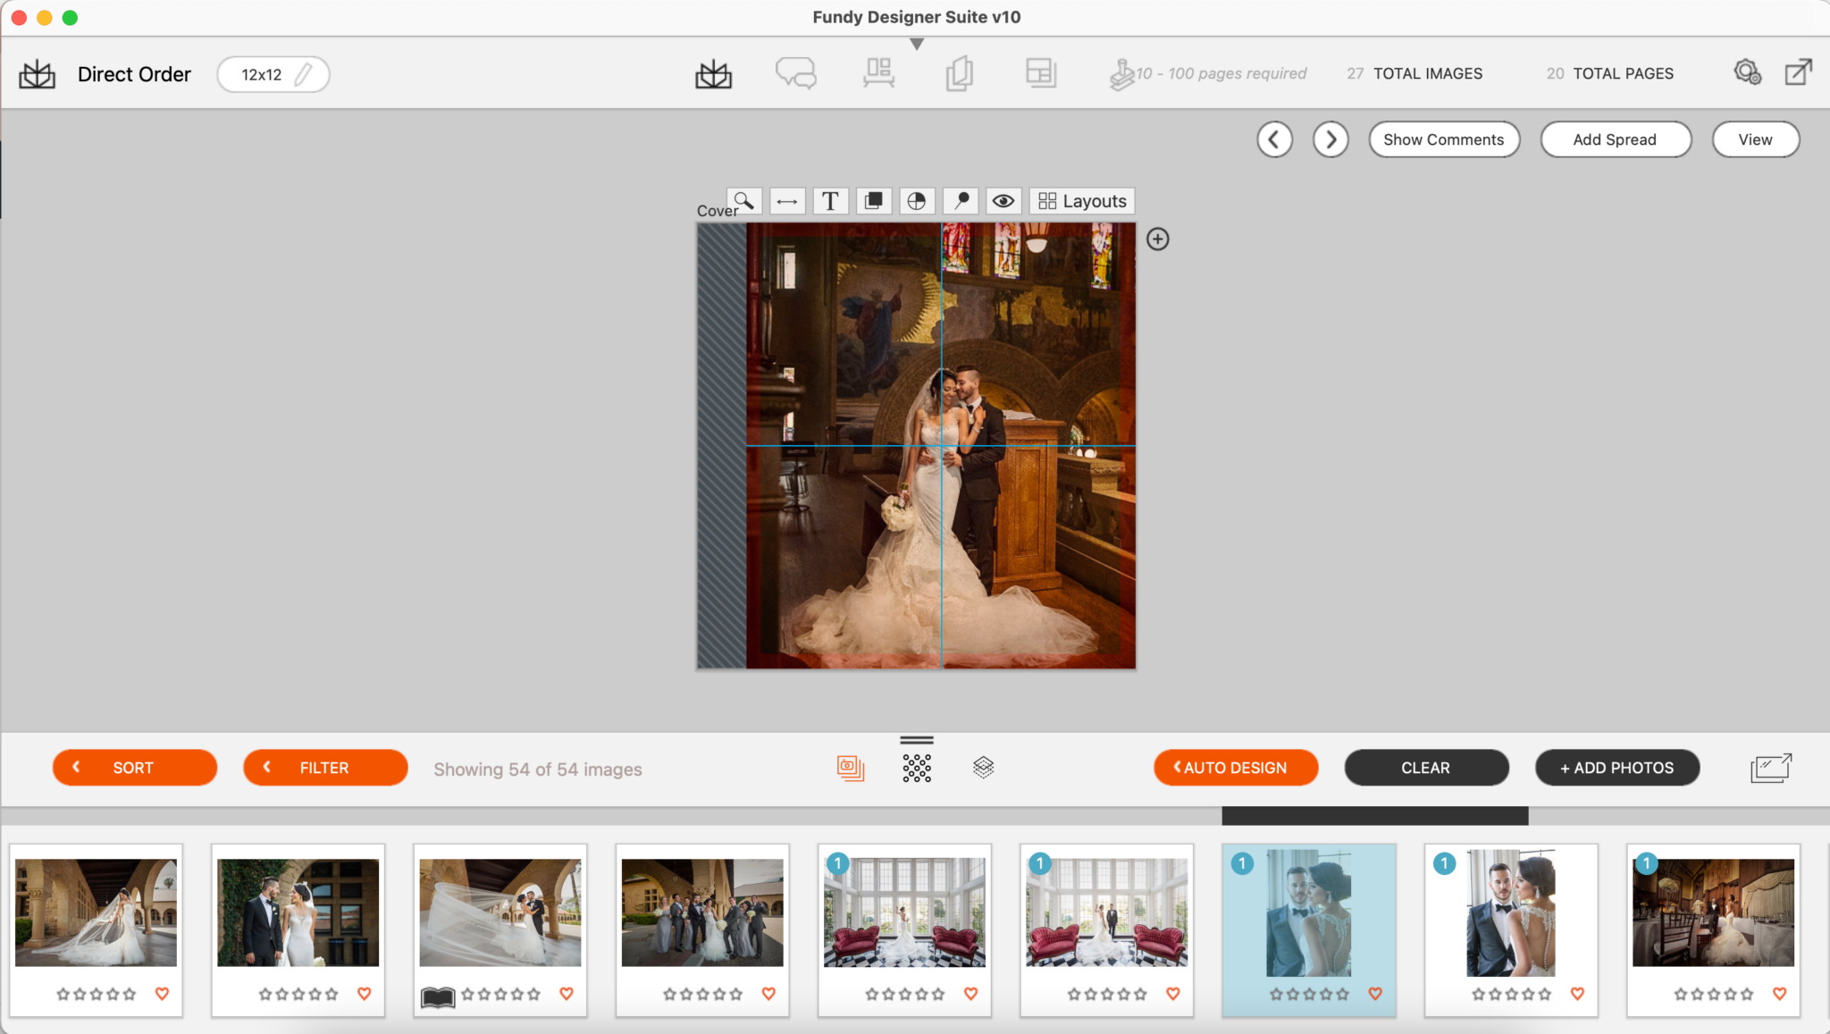Open the settings gear at top right

point(1748,73)
